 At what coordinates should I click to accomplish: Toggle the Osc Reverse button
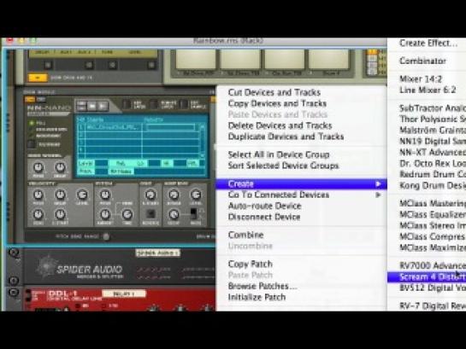tap(150, 214)
